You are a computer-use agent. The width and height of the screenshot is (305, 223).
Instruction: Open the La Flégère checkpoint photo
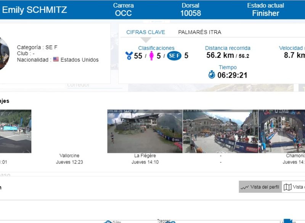coord(145,132)
